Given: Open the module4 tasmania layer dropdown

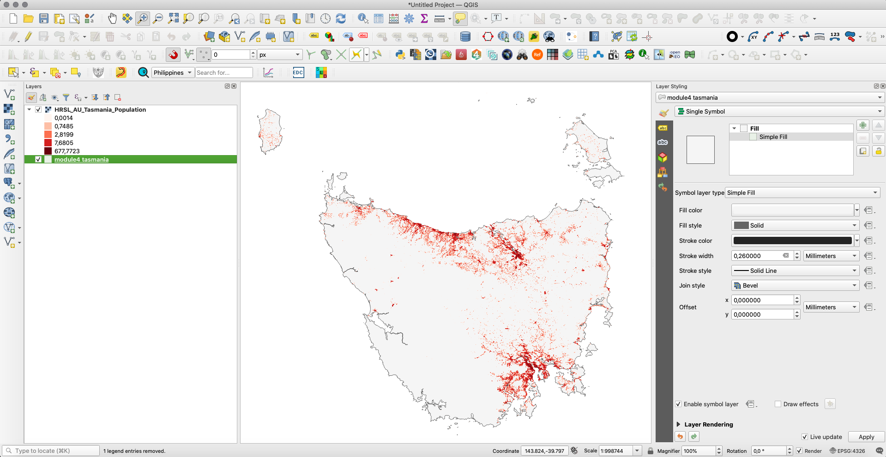Looking at the screenshot, I should (x=770, y=97).
